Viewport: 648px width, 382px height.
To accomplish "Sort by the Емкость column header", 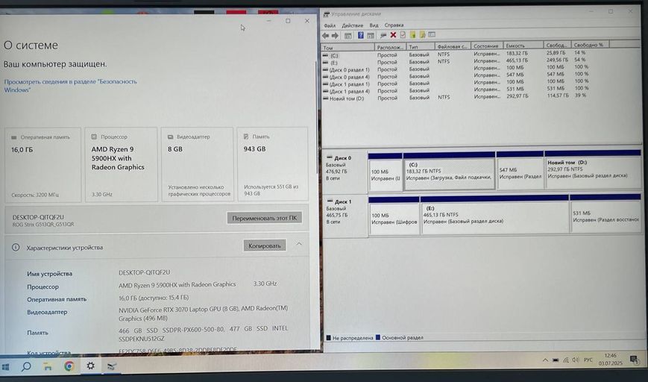I will (523, 46).
